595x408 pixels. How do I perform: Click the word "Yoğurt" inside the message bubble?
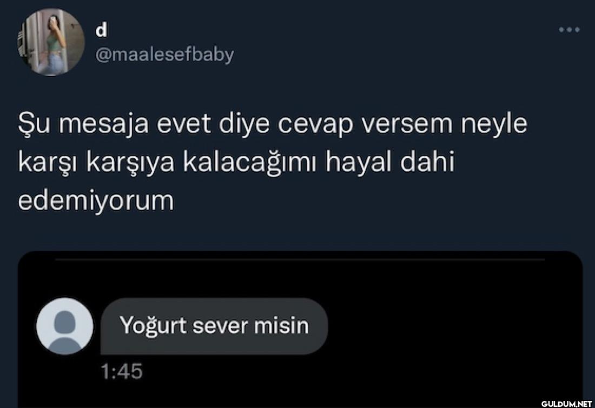[153, 326]
